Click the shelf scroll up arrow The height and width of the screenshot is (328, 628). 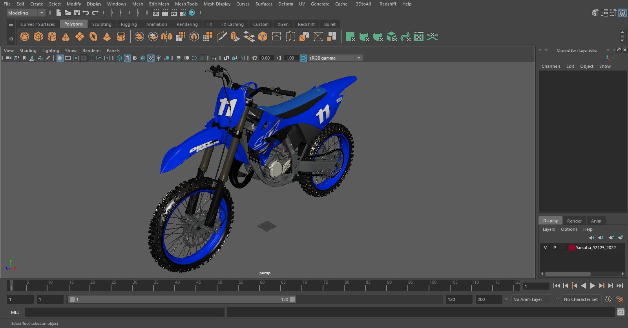click(x=622, y=32)
